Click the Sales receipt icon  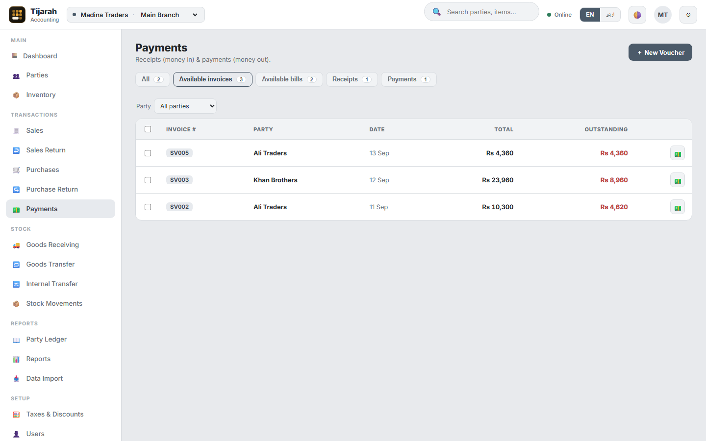(16, 131)
